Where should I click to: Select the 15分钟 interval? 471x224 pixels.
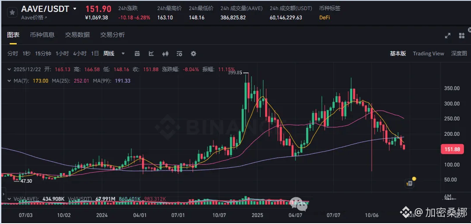pos(43,54)
